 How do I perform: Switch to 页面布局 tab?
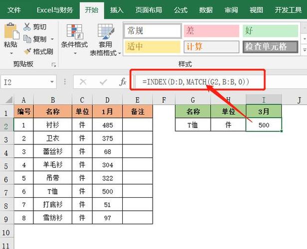coord(149,10)
